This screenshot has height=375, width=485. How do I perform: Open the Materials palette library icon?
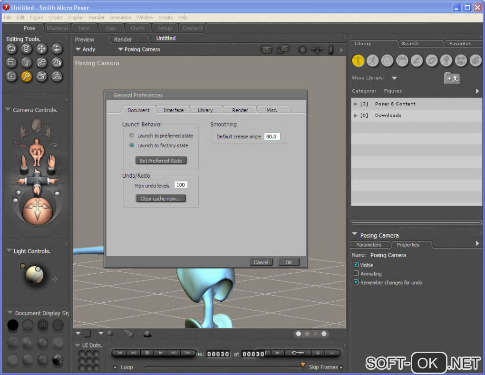[475, 60]
